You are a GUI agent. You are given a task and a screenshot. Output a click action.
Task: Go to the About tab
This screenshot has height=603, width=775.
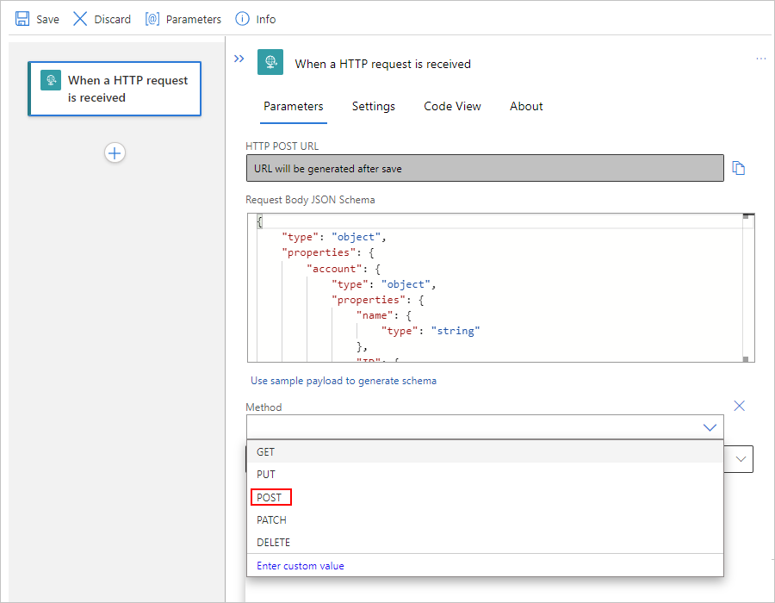pyautogui.click(x=526, y=106)
